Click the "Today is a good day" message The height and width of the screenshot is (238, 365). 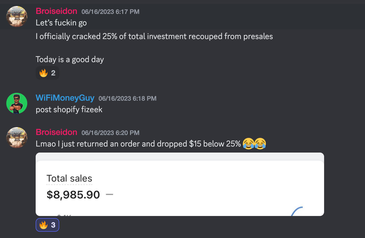coord(70,59)
